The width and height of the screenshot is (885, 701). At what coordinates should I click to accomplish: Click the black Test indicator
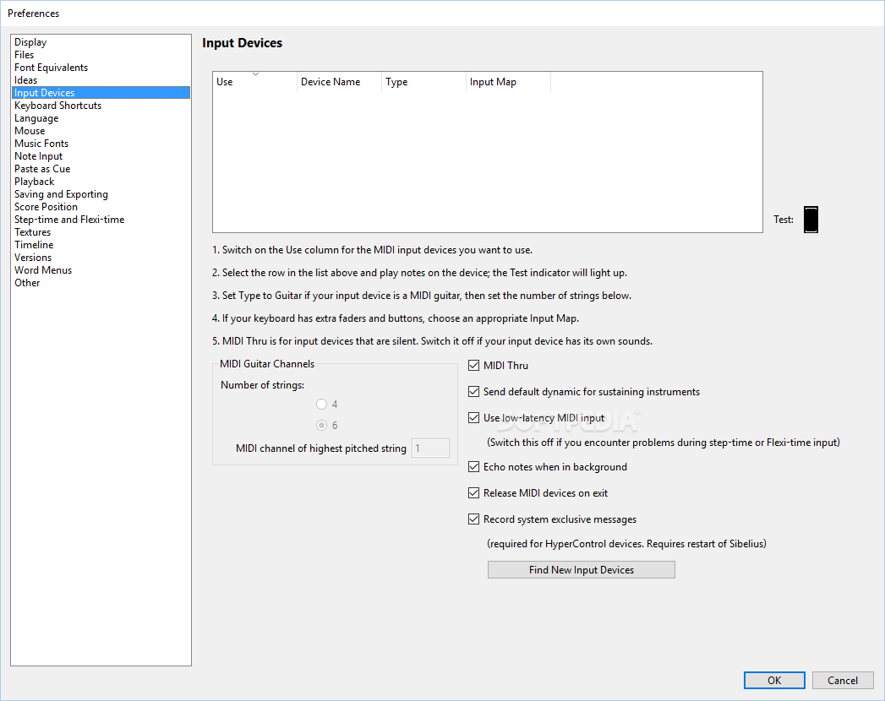pyautogui.click(x=811, y=220)
